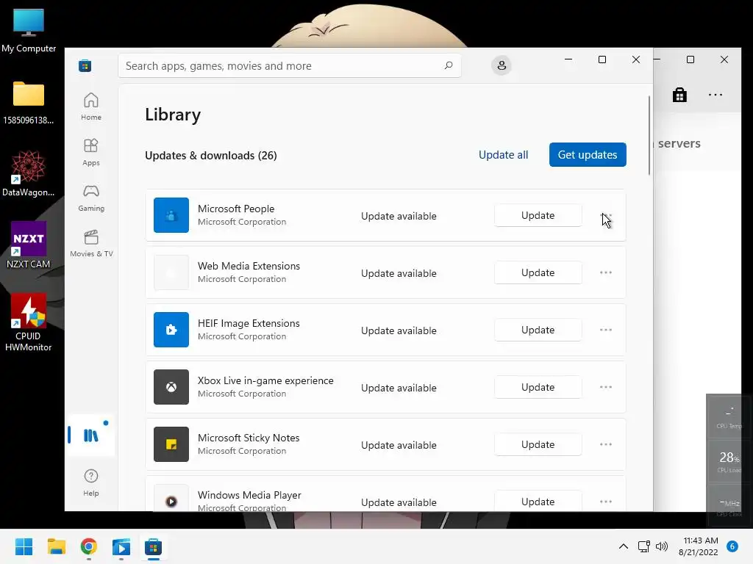Open Google Chrome from taskbar
This screenshot has width=753, height=564.
tap(89, 546)
